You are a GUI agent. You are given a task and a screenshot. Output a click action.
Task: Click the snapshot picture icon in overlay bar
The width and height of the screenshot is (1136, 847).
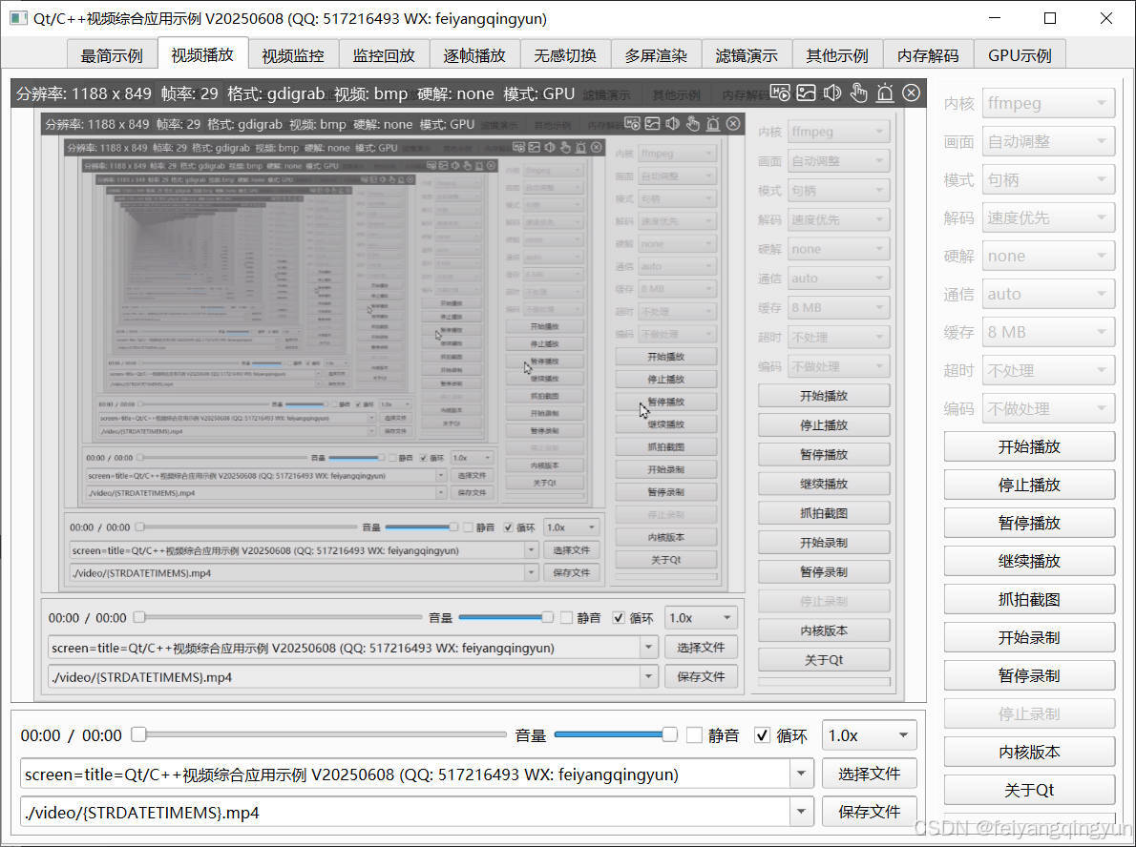tap(807, 93)
